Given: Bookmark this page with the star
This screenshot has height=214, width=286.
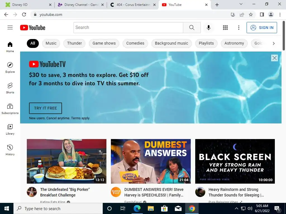Looking at the screenshot, I should point(251,14).
